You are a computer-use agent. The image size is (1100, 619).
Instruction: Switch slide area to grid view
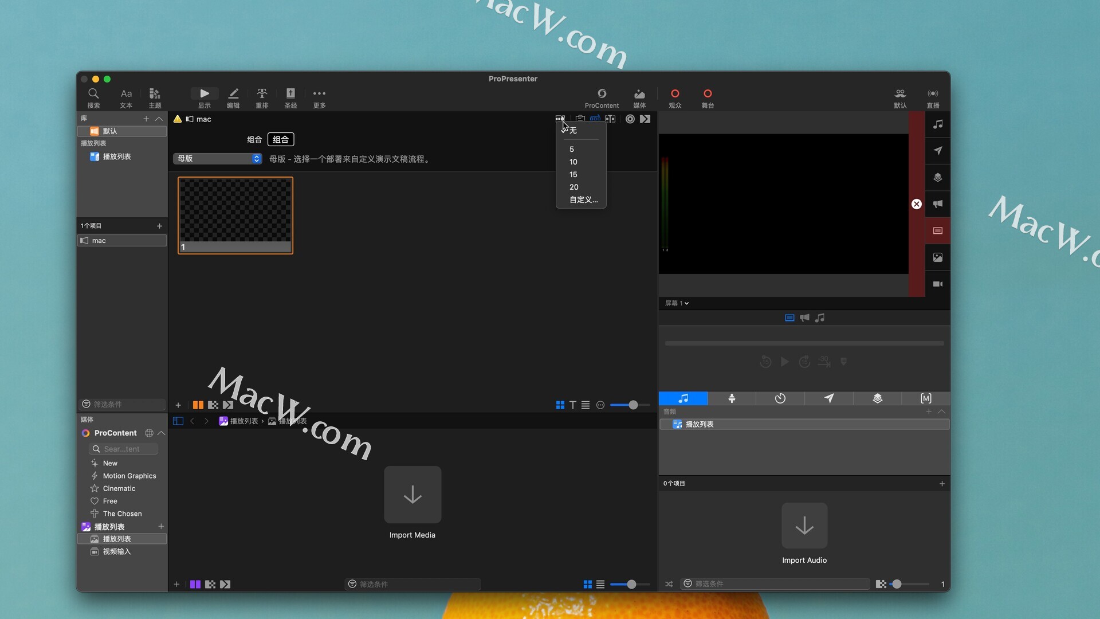pos(560,405)
